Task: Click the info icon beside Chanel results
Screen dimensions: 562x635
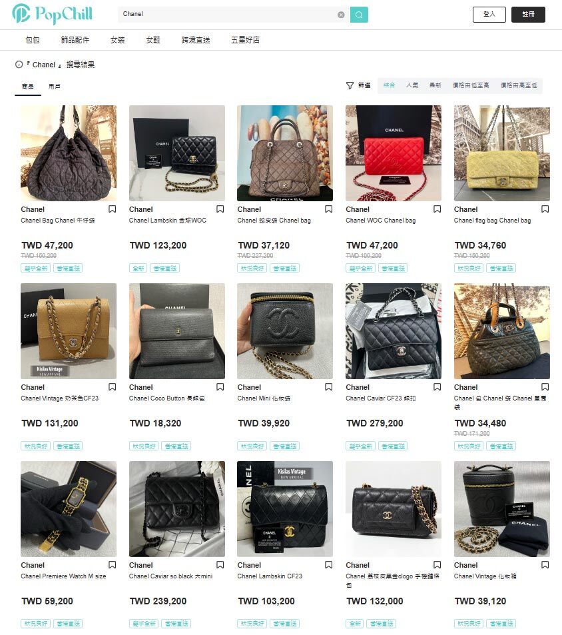Action: (x=19, y=65)
